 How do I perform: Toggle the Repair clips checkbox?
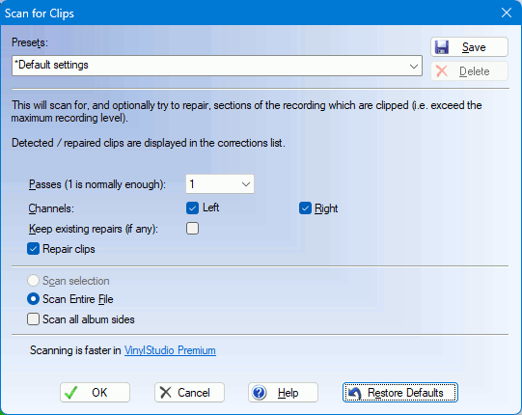pos(34,249)
